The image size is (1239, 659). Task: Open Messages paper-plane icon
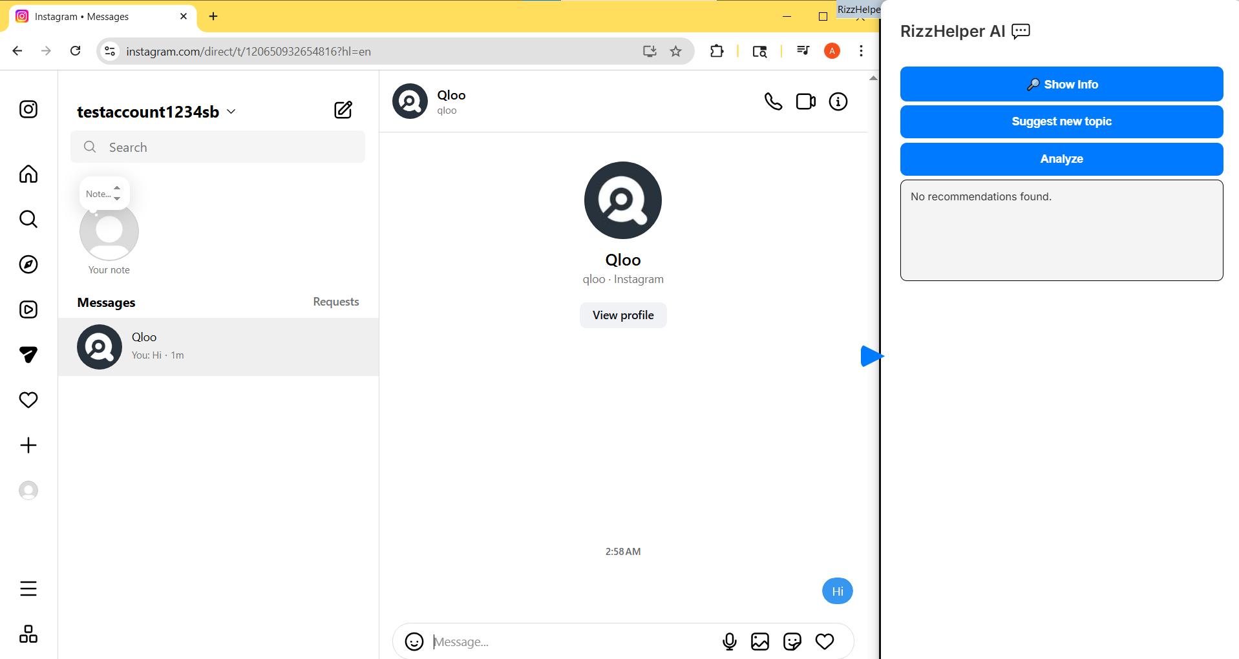point(28,355)
